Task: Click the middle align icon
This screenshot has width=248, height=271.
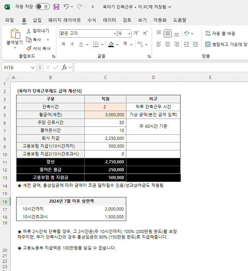Action: coord(167,33)
